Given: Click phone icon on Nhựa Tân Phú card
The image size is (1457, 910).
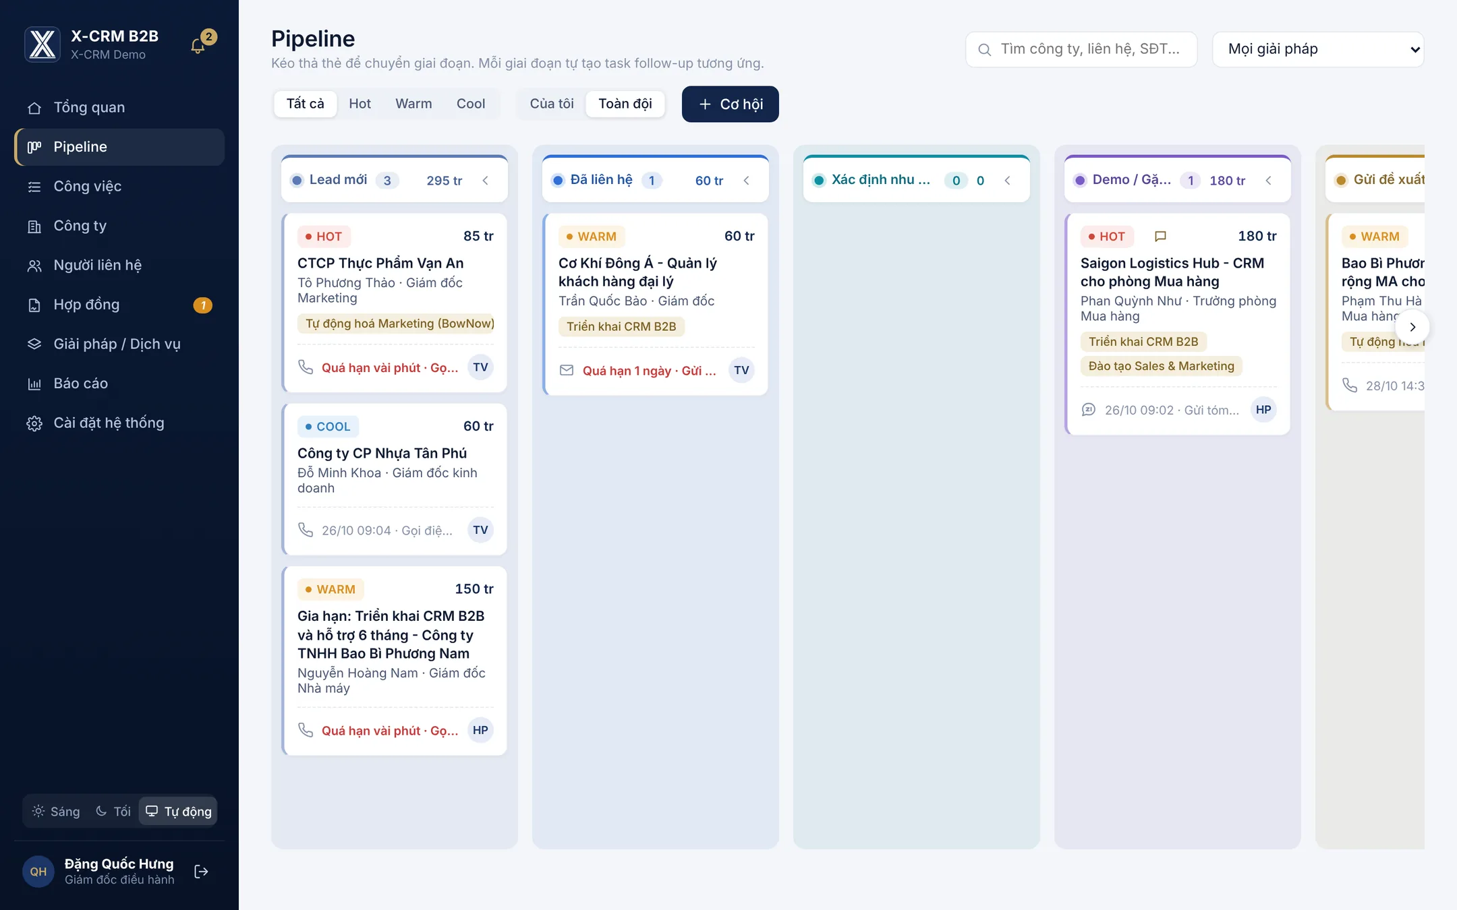Looking at the screenshot, I should click(306, 530).
